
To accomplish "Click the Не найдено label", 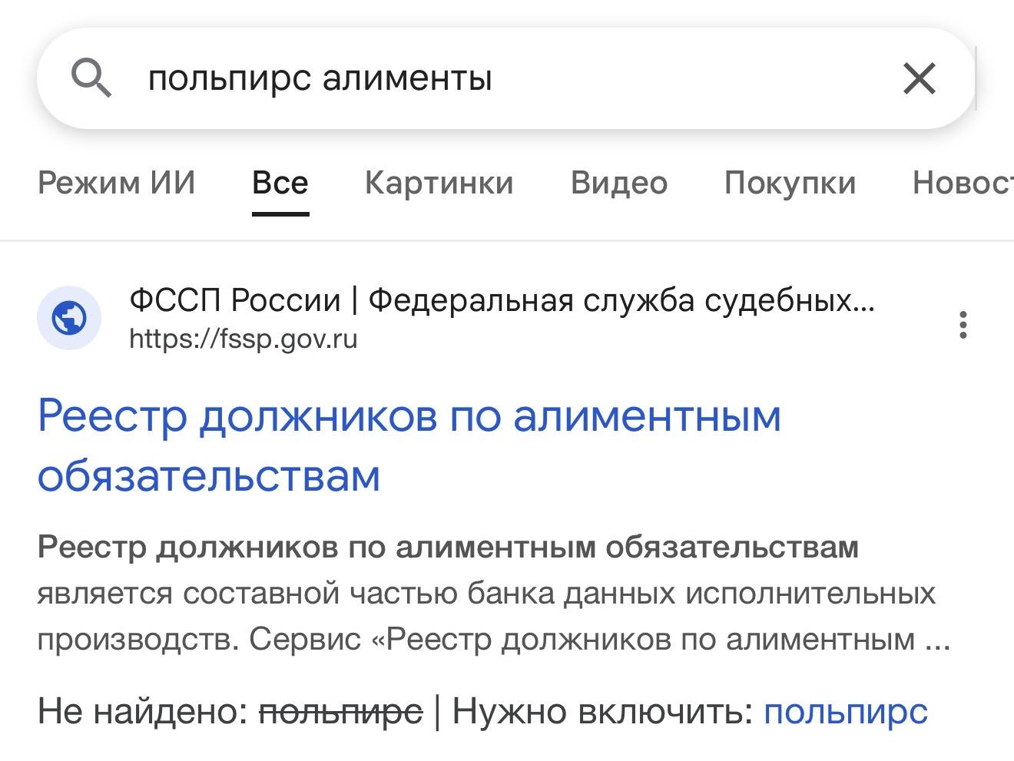I will pos(143,711).
